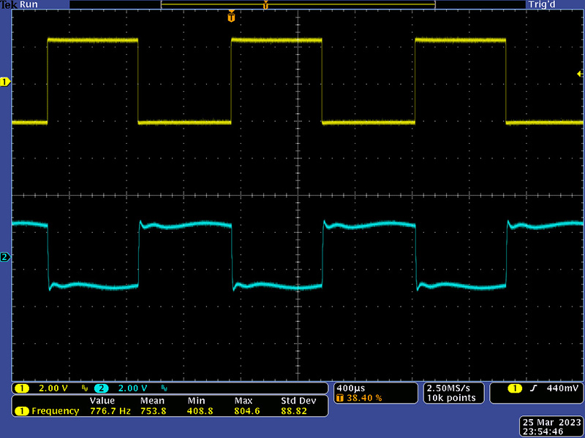The image size is (585, 438).
Task: Click the channel 1 2.00 V scale readout
Action: tap(53, 388)
